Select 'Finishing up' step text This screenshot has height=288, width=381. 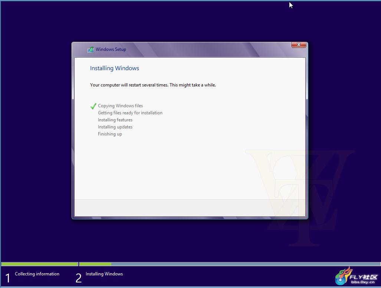point(110,134)
